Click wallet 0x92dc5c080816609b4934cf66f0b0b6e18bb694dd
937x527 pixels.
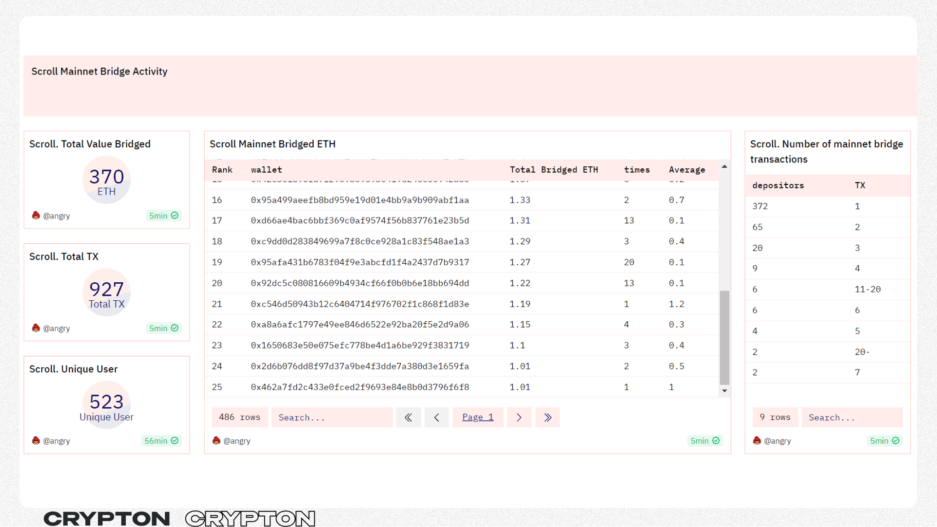click(x=360, y=283)
